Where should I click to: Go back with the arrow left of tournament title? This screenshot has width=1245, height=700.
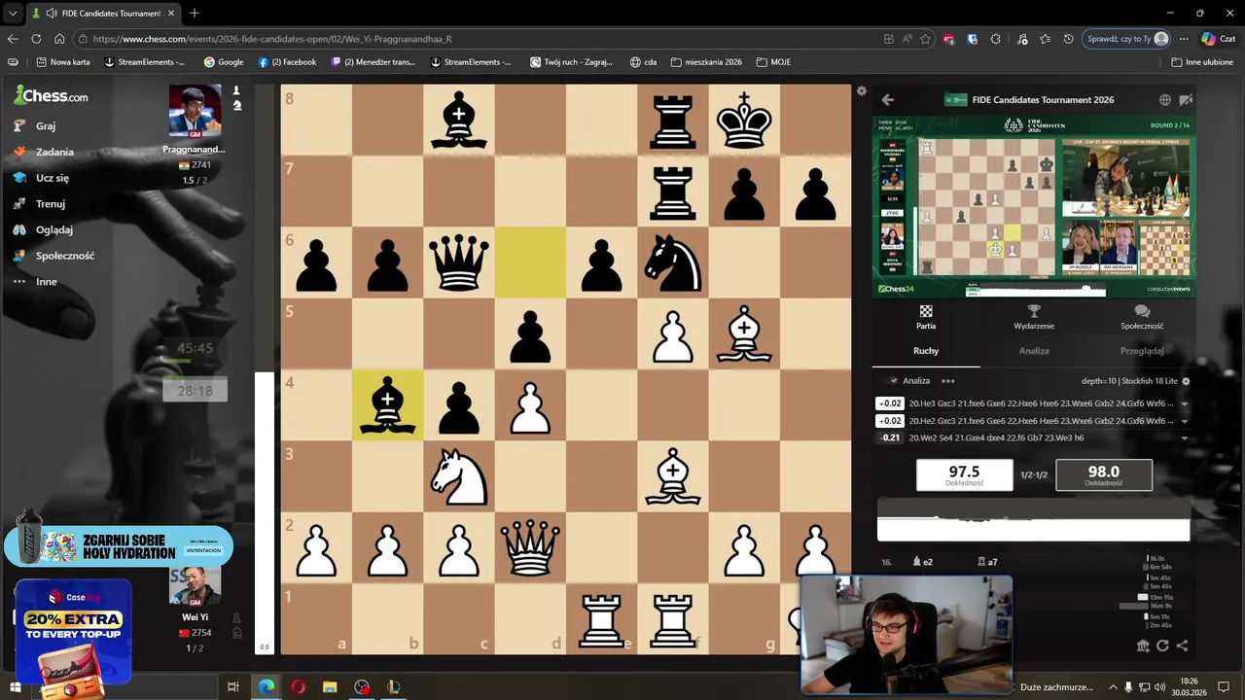(887, 99)
